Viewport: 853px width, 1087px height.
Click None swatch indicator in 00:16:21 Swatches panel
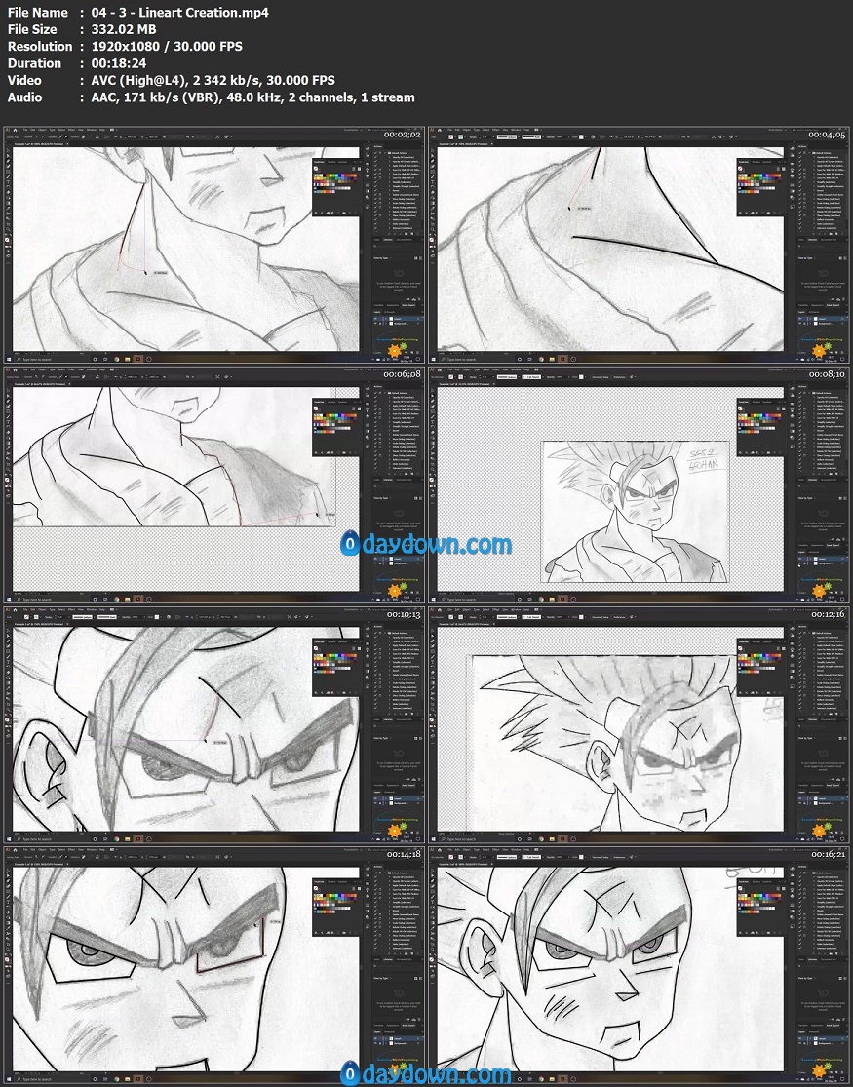740,888
